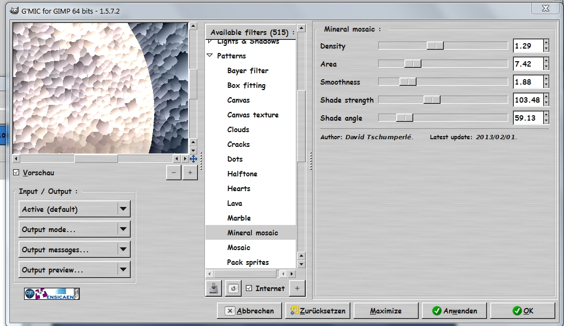
Task: Open the Active (default) input dropdown
Action: [75, 209]
